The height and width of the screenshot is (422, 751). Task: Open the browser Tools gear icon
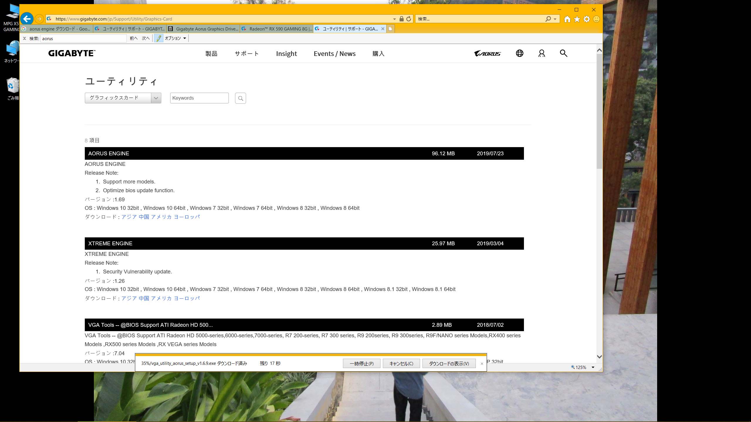pyautogui.click(x=587, y=19)
